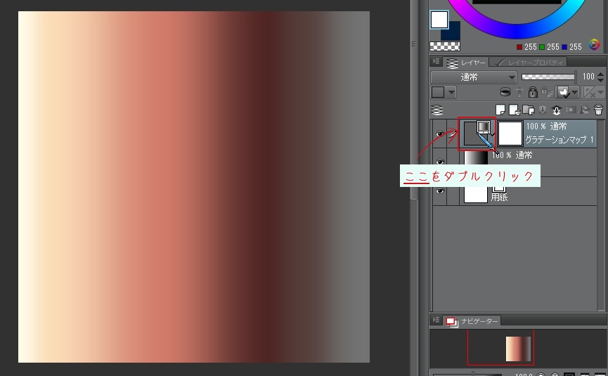Toggle lock transparent pixels icon
Viewport: 608px width, 376px height.
[x=547, y=92]
